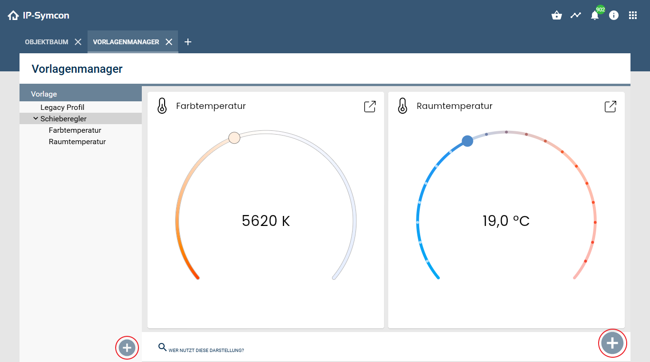650x362 pixels.
Task: Switch to the Objektbaum tab
Action: tap(47, 42)
